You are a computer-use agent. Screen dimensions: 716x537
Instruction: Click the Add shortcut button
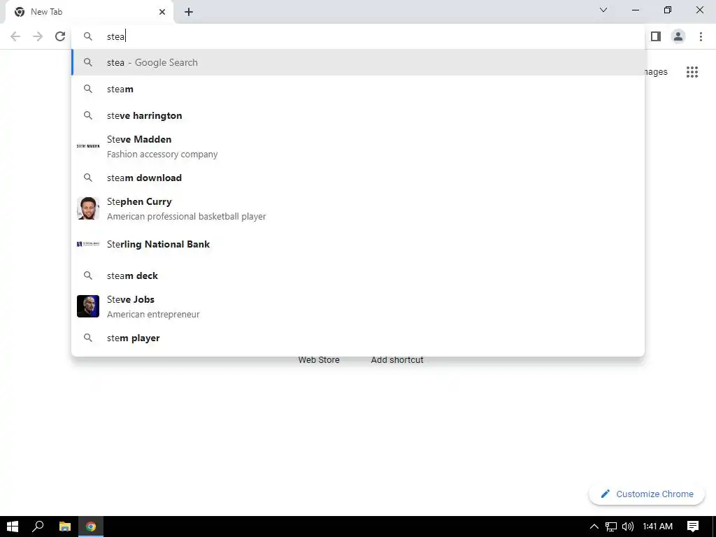coord(397,360)
